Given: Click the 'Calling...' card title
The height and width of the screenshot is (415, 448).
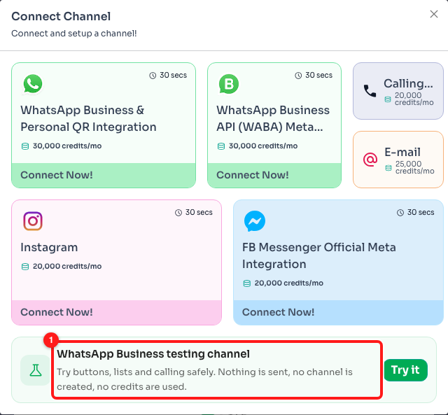Looking at the screenshot, I should coord(408,83).
